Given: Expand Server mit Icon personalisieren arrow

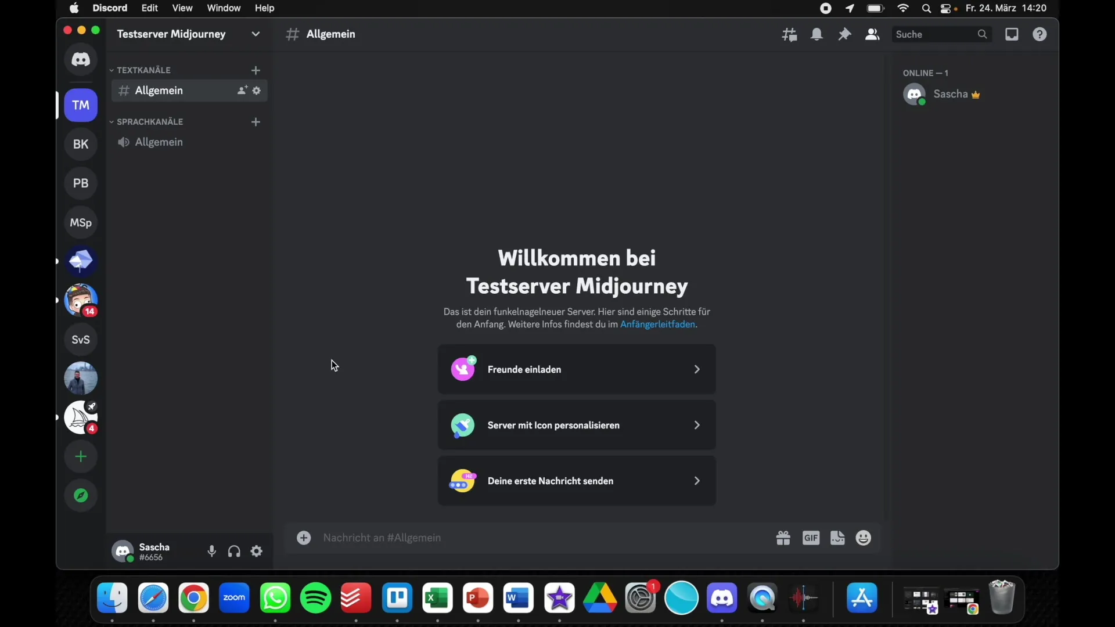Looking at the screenshot, I should [697, 426].
